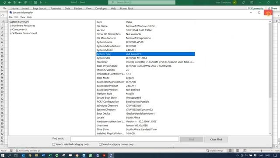Click scrollbar down arrow in details pane
280x158 pixels.
[x=270, y=134]
